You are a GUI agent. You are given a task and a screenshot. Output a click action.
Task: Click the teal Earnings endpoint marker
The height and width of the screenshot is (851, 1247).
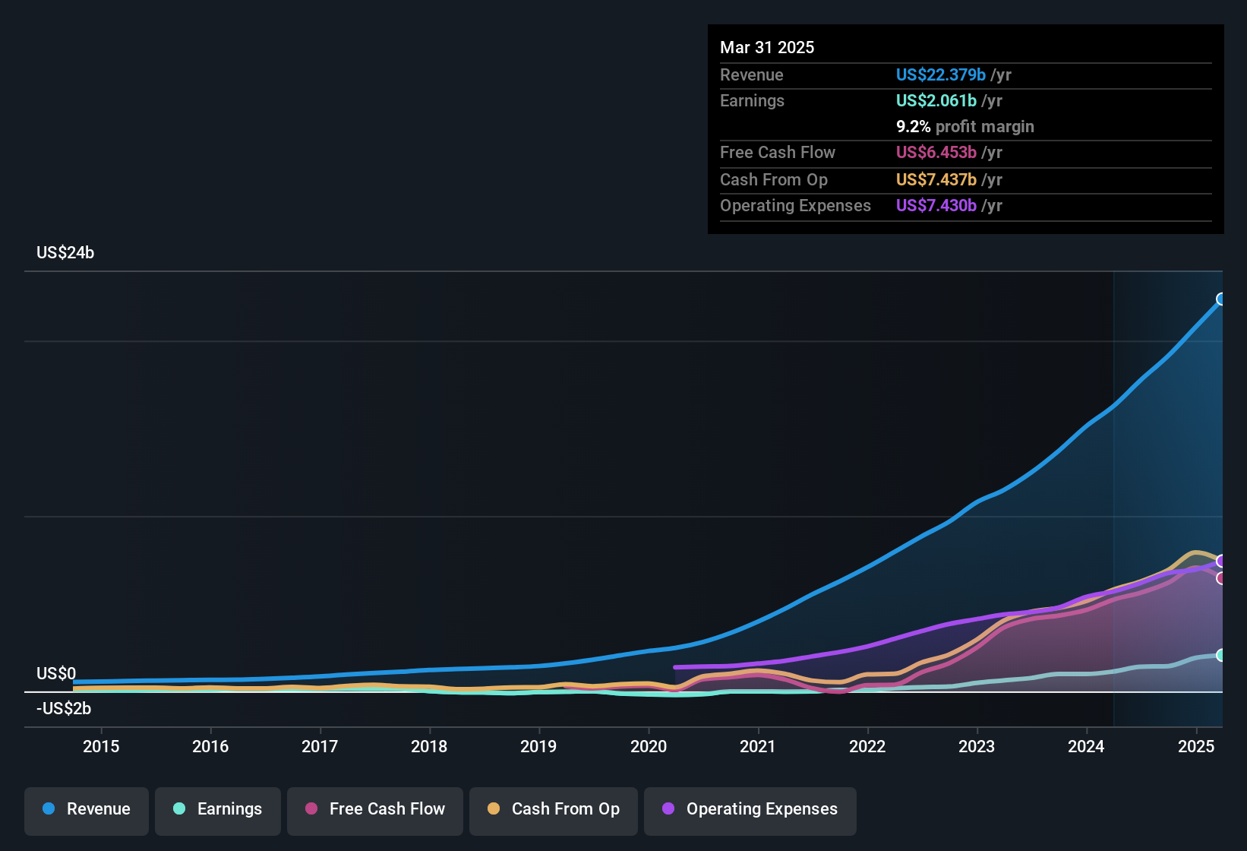click(x=1221, y=655)
